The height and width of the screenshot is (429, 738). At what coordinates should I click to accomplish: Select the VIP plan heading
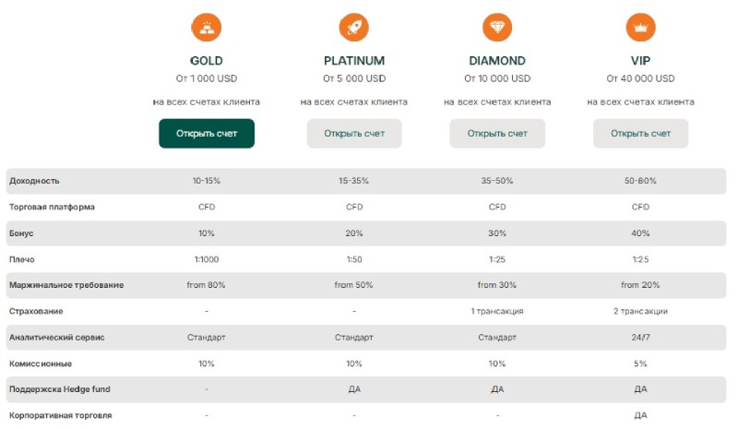click(x=640, y=61)
